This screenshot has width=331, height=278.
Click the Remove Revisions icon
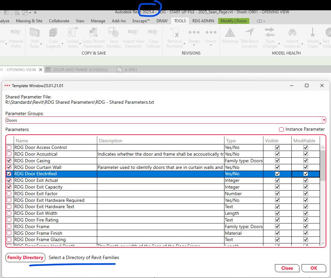pyautogui.click(x=174, y=33)
